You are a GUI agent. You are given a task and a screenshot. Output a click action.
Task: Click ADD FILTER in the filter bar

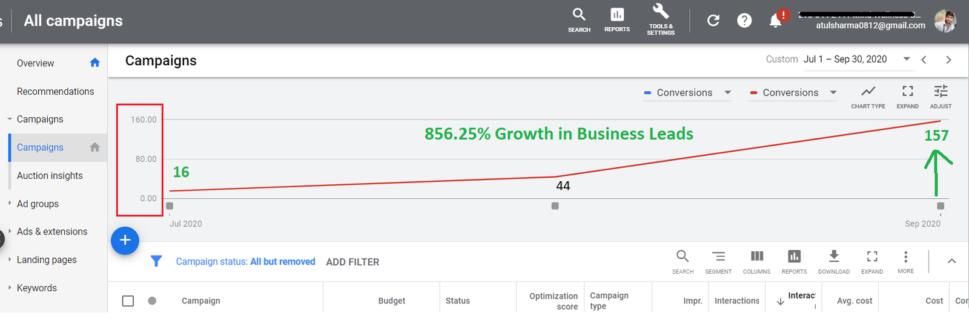(352, 262)
